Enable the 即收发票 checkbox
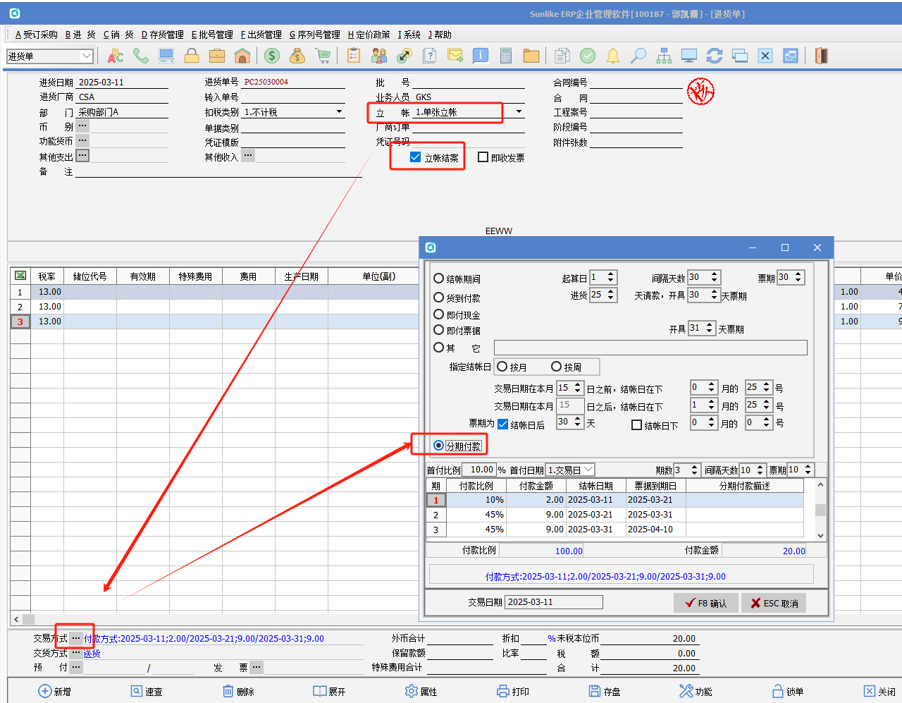Image resolution: width=902 pixels, height=703 pixels. coord(483,157)
